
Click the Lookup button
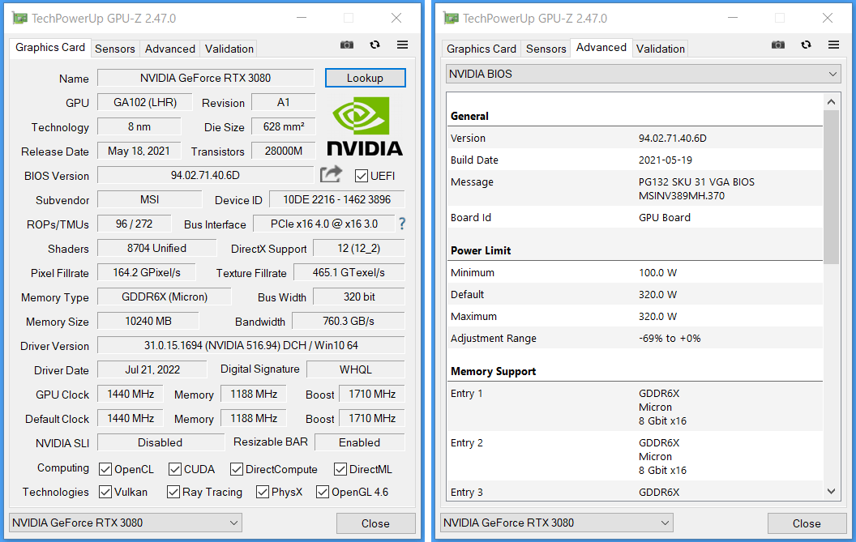point(366,78)
